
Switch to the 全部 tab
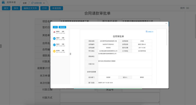[x=24, y=3]
